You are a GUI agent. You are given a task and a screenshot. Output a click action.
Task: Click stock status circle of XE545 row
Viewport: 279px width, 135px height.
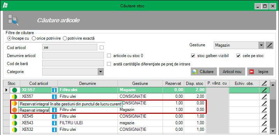point(15,116)
